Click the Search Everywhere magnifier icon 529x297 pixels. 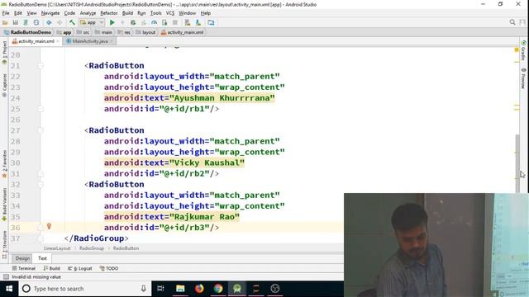[x=512, y=22]
